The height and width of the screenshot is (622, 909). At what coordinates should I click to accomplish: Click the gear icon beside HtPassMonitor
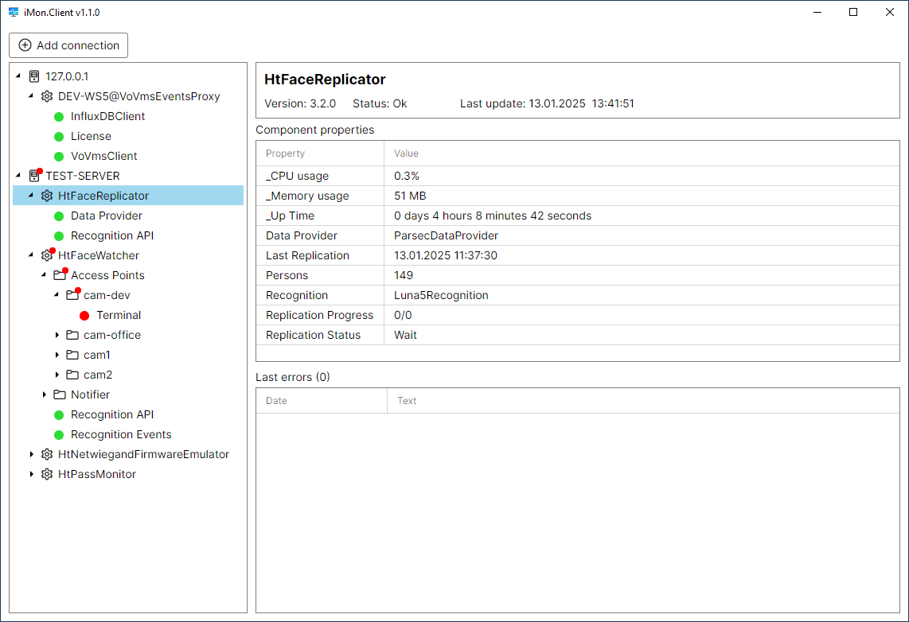(47, 474)
